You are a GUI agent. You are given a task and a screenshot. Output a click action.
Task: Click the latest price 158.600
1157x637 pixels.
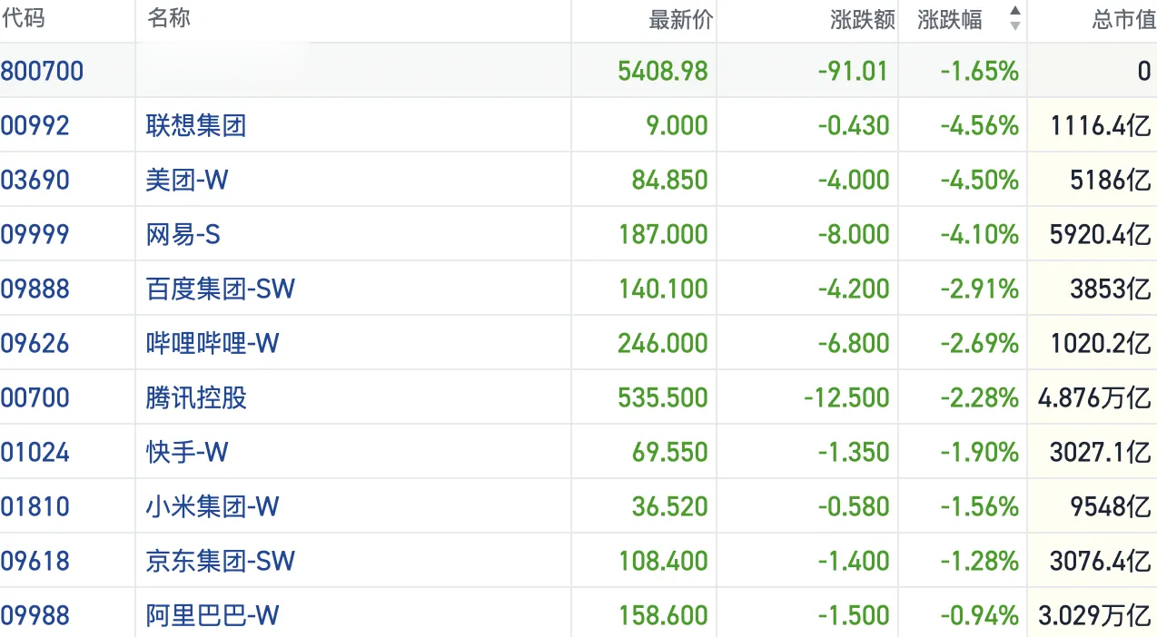(664, 615)
